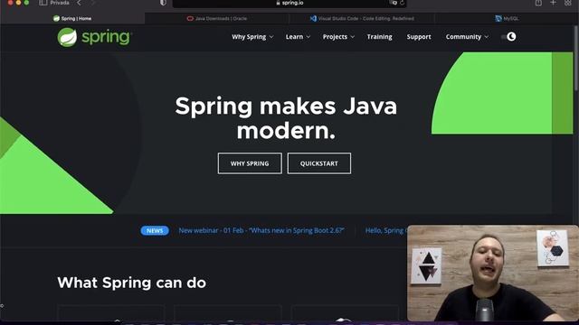The width and height of the screenshot is (579, 325).
Task: Switch to the MySQL tab
Action: click(507, 18)
